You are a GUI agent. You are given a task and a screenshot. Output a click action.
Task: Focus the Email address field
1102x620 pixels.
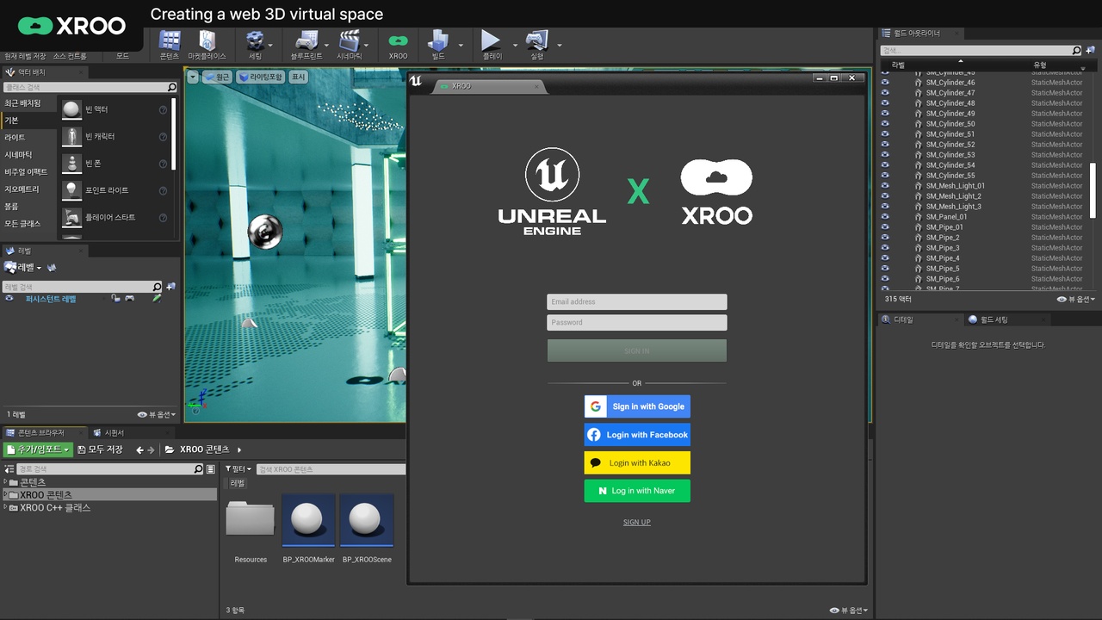[x=637, y=301]
